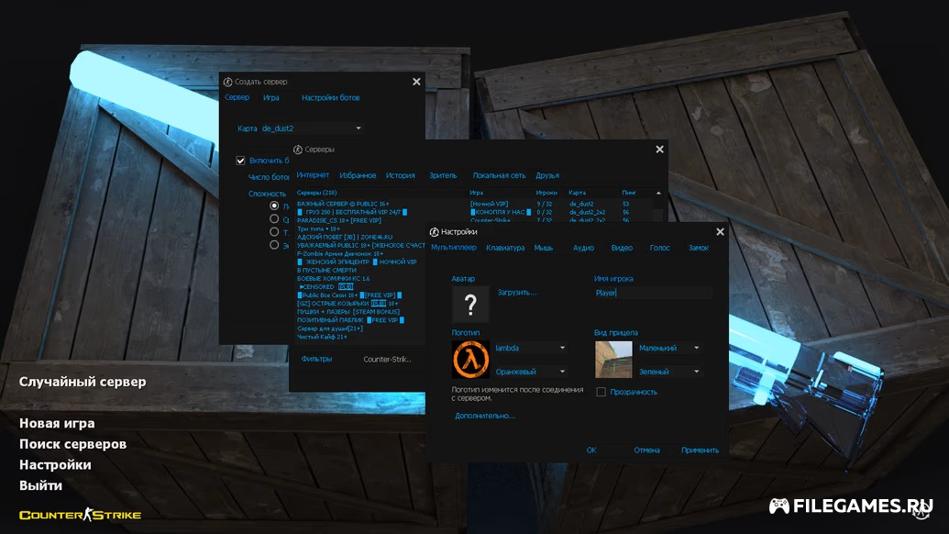Select the fourth difficulty radio under Сложность
Image resolution: width=949 pixels, height=534 pixels.
pyautogui.click(x=274, y=245)
